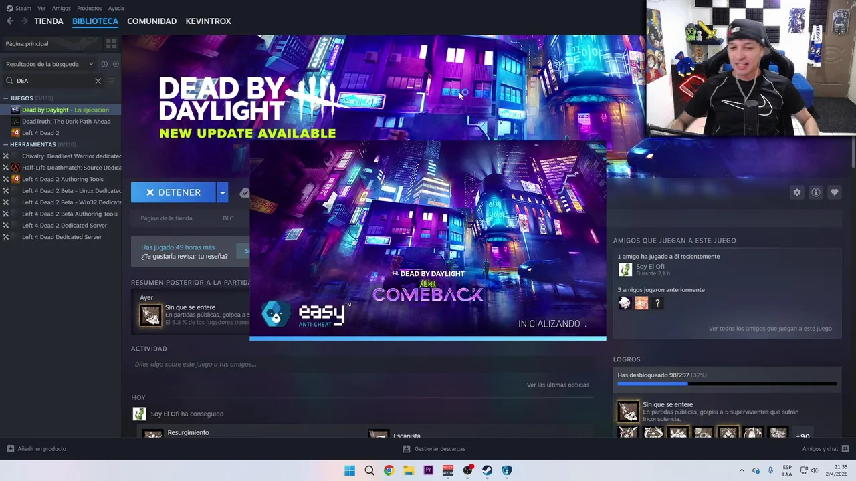This screenshot has height=481, width=856.
Task: Show hidden system tray icons
Action: pyautogui.click(x=741, y=470)
